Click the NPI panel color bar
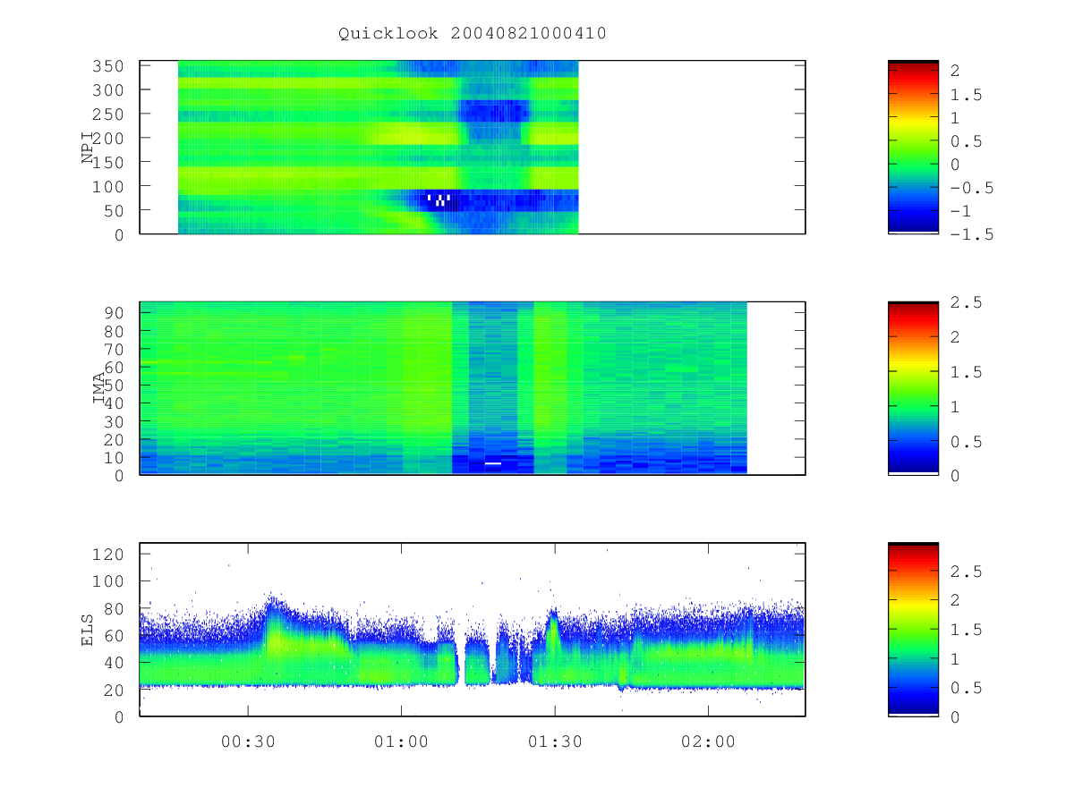Image resolution: width=1074 pixels, height=805 pixels. 913,147
